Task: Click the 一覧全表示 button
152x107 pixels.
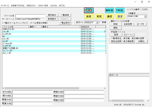Action: (x=65, y=23)
